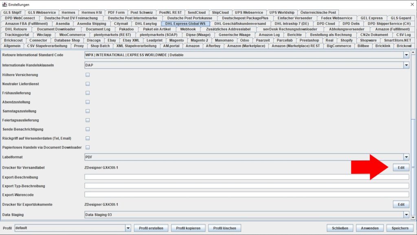
Task: Open the Post Schweiz tab
Action: 141,13
